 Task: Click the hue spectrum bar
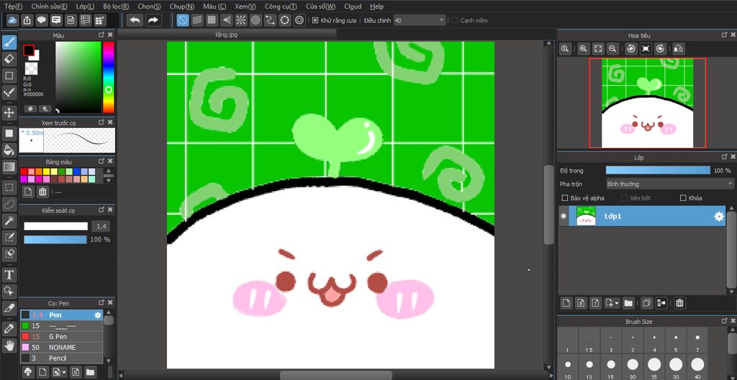click(x=109, y=78)
